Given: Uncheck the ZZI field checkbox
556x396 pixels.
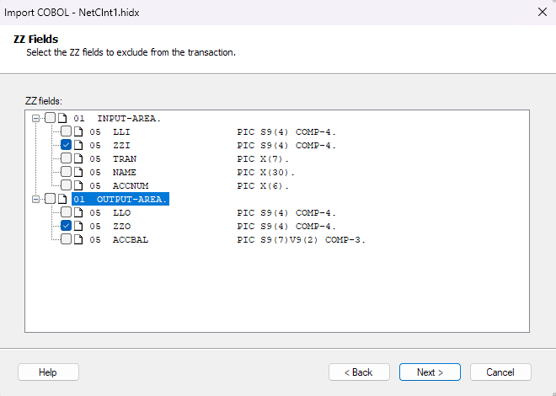Looking at the screenshot, I should point(66,145).
